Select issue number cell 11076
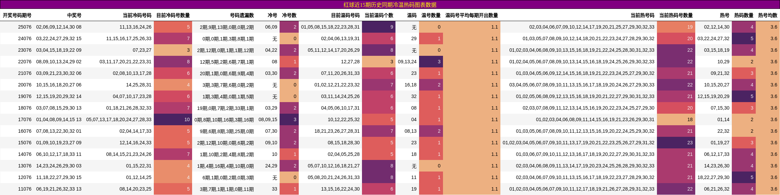 coord(25,189)
